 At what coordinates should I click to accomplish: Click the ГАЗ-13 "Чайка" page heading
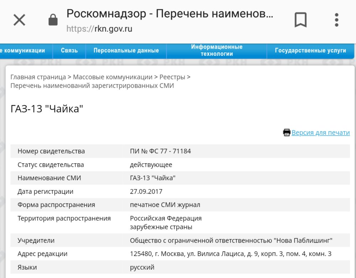click(47, 109)
